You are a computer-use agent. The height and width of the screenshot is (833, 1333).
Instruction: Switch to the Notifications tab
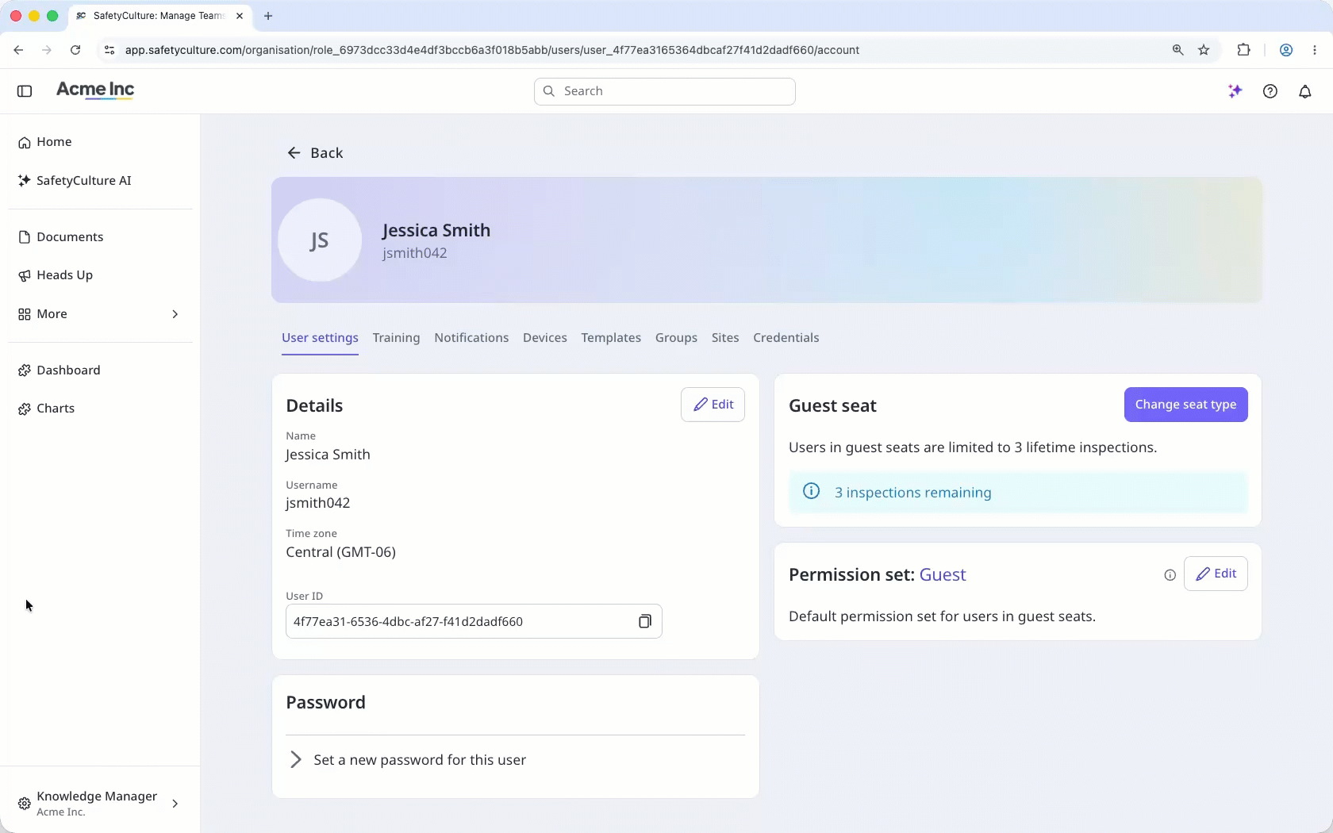coord(471,338)
